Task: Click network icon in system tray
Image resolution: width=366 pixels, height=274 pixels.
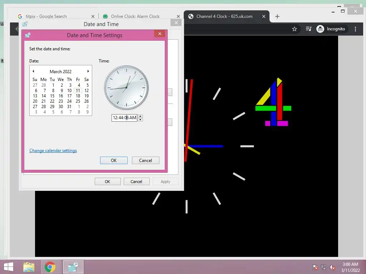Action: (x=324, y=267)
